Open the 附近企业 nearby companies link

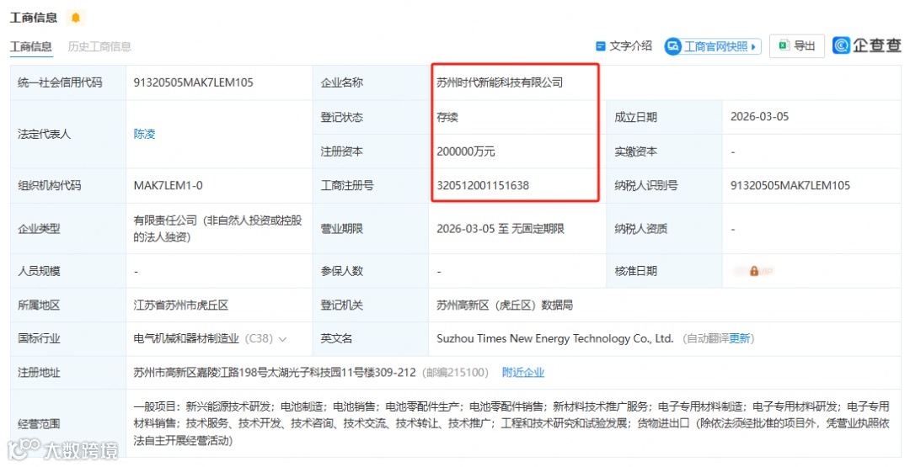point(523,373)
